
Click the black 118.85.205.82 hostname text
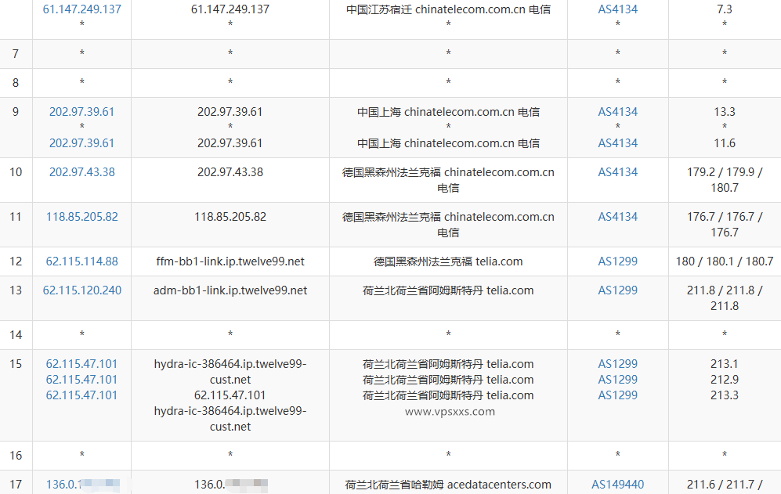(230, 217)
